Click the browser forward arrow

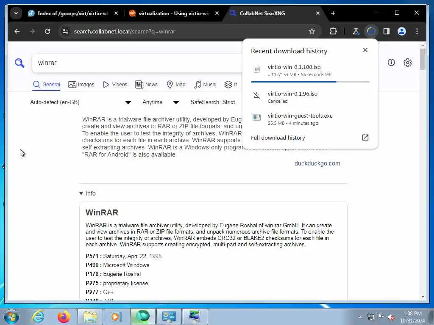[32, 31]
